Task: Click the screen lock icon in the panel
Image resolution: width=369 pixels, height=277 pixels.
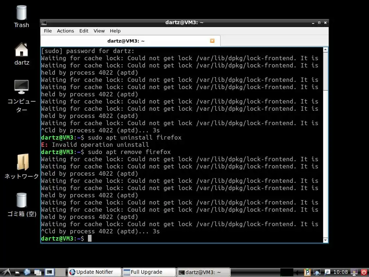Action: tap(354, 272)
